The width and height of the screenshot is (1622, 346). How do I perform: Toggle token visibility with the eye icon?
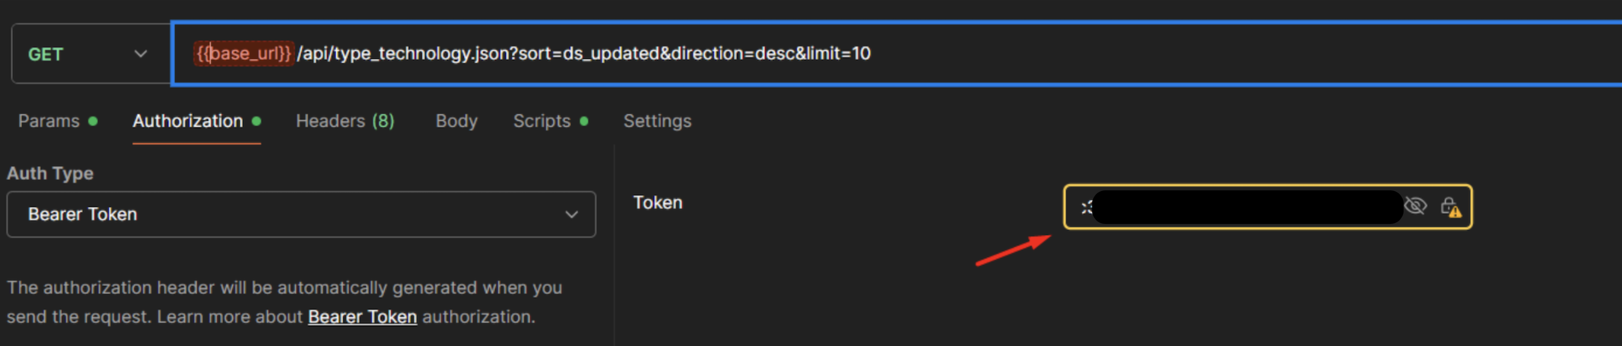click(x=1415, y=207)
